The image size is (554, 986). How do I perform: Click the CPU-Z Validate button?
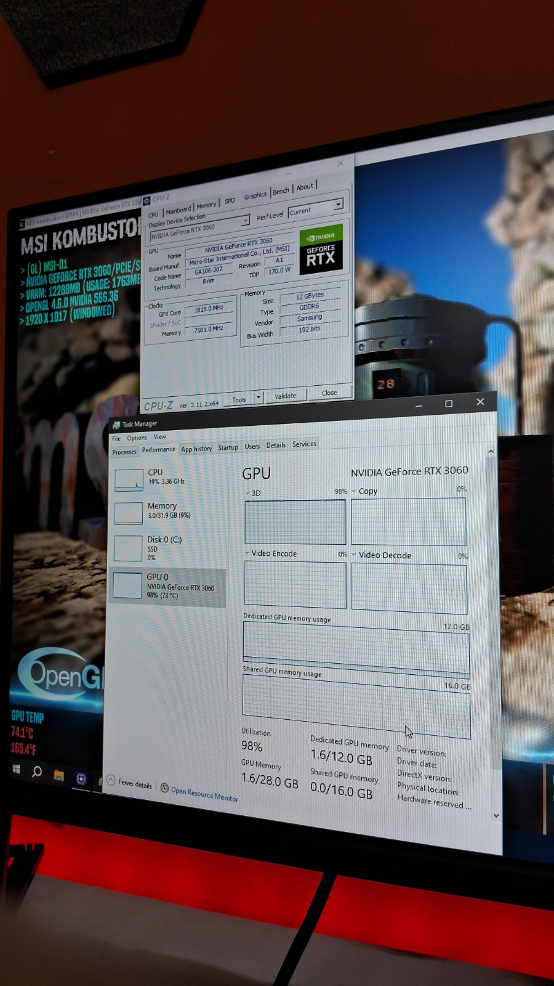pyautogui.click(x=285, y=396)
